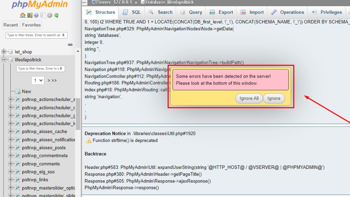
Task: Expand the poltrwp_eig_sso table node
Action: [x=11, y=172]
